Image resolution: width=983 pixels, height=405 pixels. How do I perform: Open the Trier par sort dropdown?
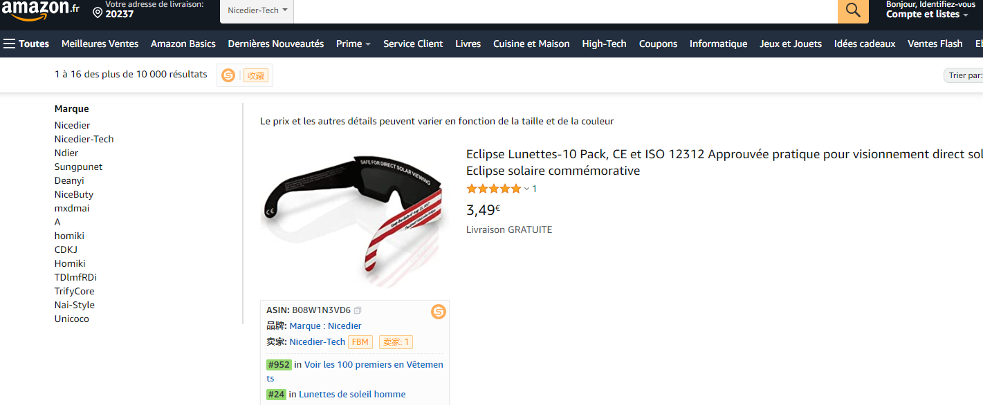click(964, 75)
